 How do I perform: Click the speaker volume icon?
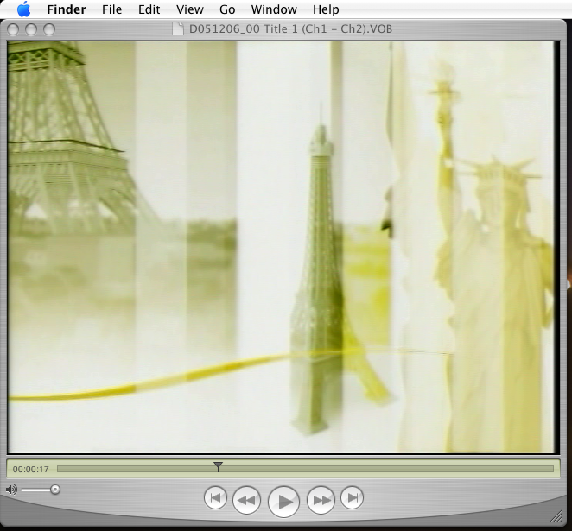[x=11, y=490]
